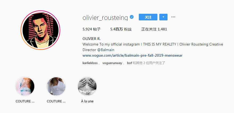234x113 pixels.
Task: Click the first COUTURE highlight label text
Action: (25, 101)
